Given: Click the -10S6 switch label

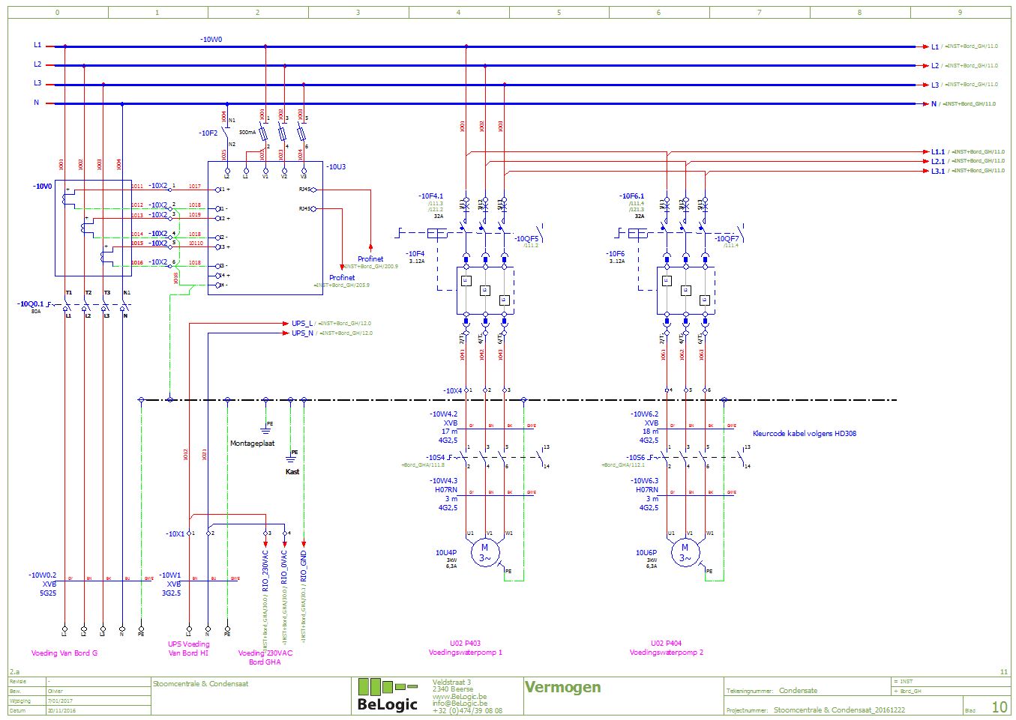Looking at the screenshot, I should pyautogui.click(x=635, y=457).
